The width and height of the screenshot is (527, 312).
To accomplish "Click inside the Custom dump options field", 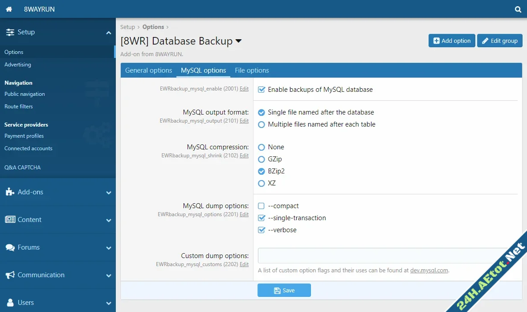I will click(x=356, y=255).
